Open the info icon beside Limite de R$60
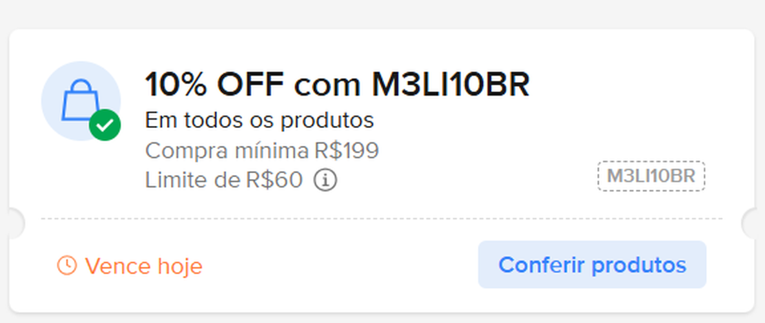Viewport: 765px width, 323px height. click(325, 180)
